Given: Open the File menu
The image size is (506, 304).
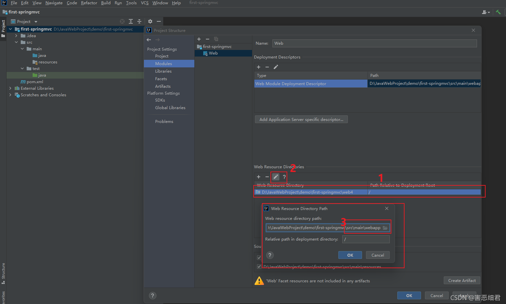Looking at the screenshot, I should pyautogui.click(x=14, y=3).
